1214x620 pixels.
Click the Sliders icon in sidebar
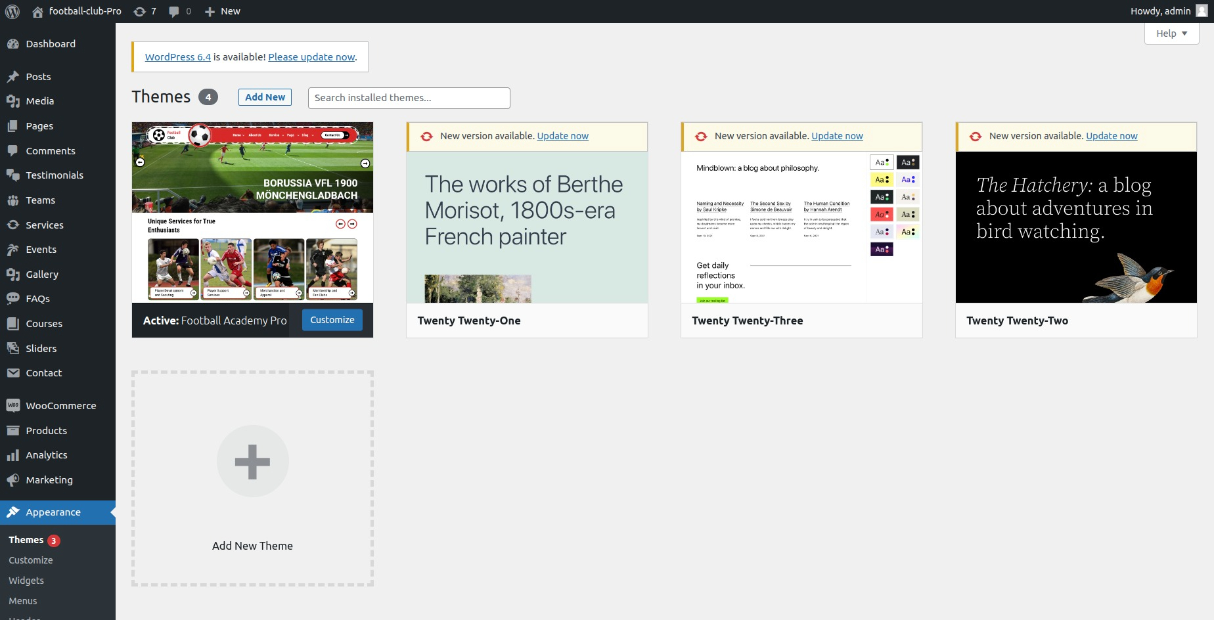(13, 349)
